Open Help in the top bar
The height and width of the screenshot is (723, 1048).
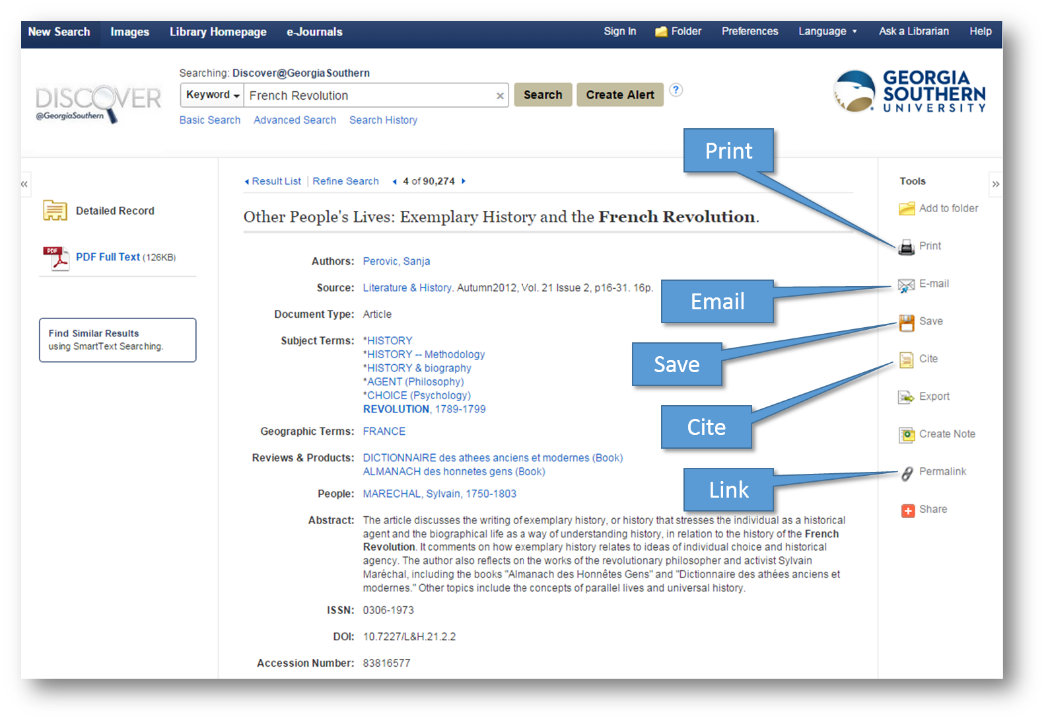tap(980, 31)
